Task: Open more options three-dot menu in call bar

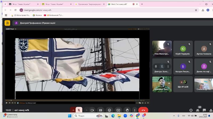Action: tap(135, 110)
